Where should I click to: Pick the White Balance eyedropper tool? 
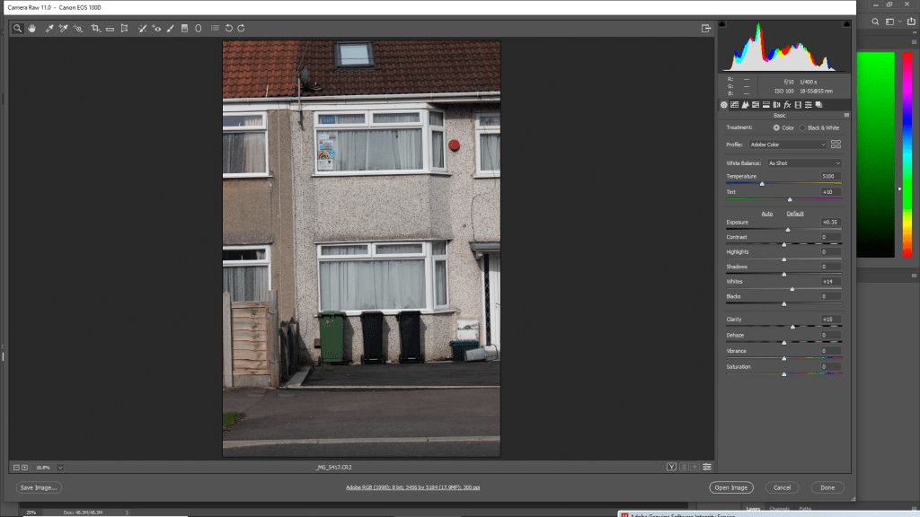pyautogui.click(x=49, y=29)
